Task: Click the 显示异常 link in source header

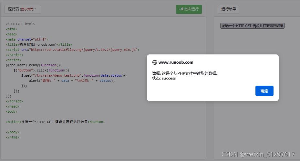Action: (x=27, y=9)
